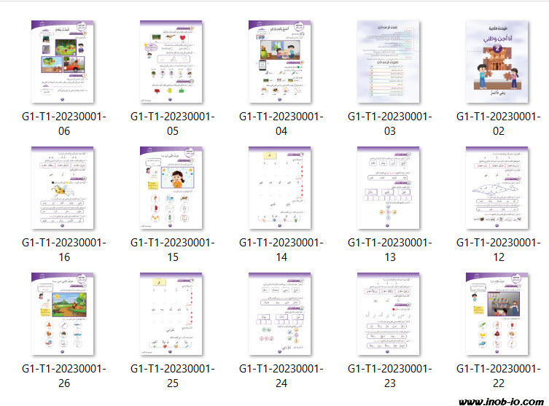Click the file name text G1-T1-20230001-05
The width and height of the screenshot is (549, 406).
pos(173,123)
